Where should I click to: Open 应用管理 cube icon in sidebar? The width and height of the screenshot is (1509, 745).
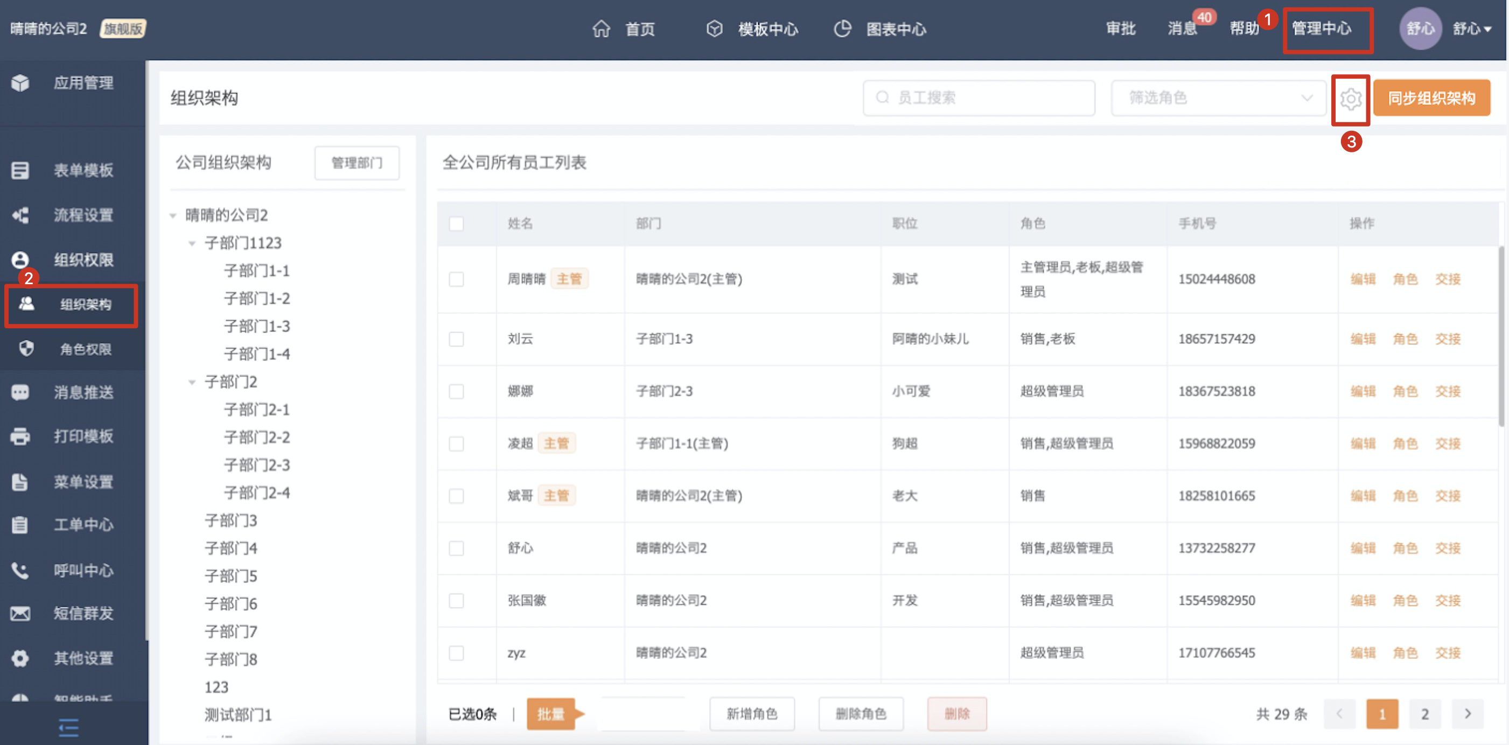[20, 83]
